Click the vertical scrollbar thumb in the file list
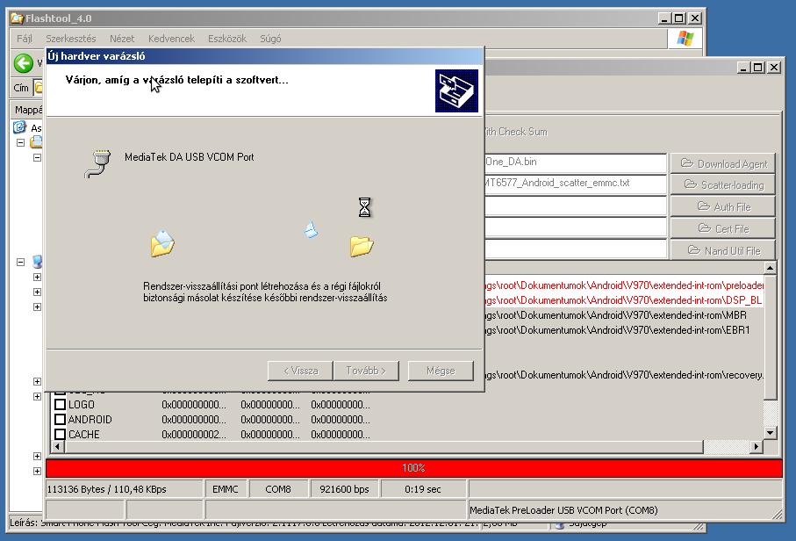Screen dimensions: 796x541 (770, 336)
